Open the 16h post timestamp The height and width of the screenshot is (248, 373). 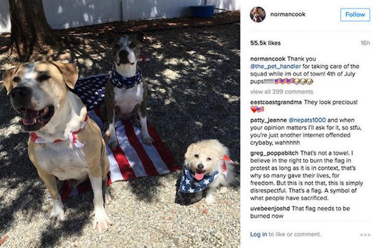(365, 43)
